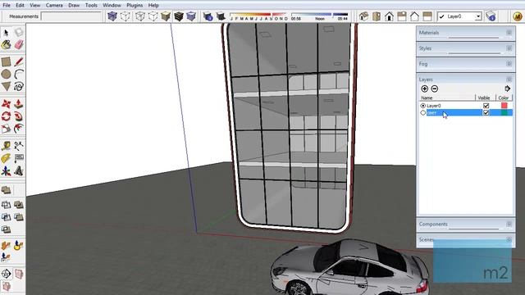Viewport: 525px width, 295px height.
Task: Sort layers by Color header
Action: pos(504,98)
